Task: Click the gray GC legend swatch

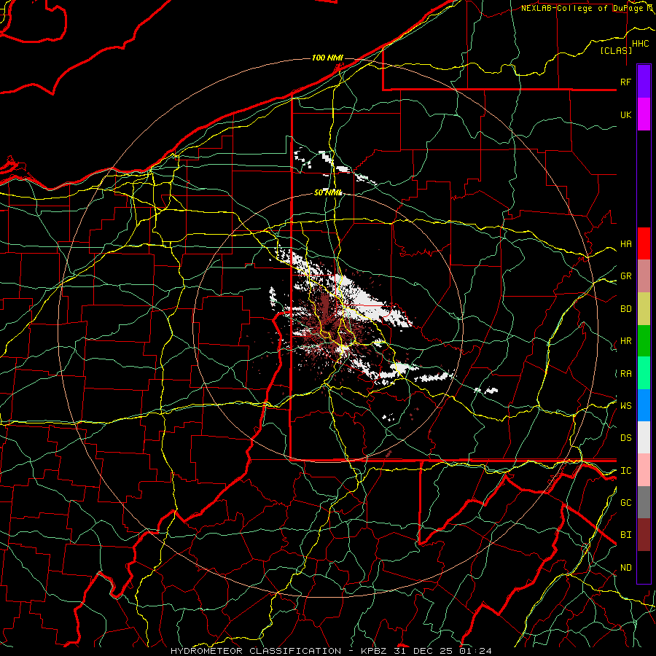Action: coord(644,502)
